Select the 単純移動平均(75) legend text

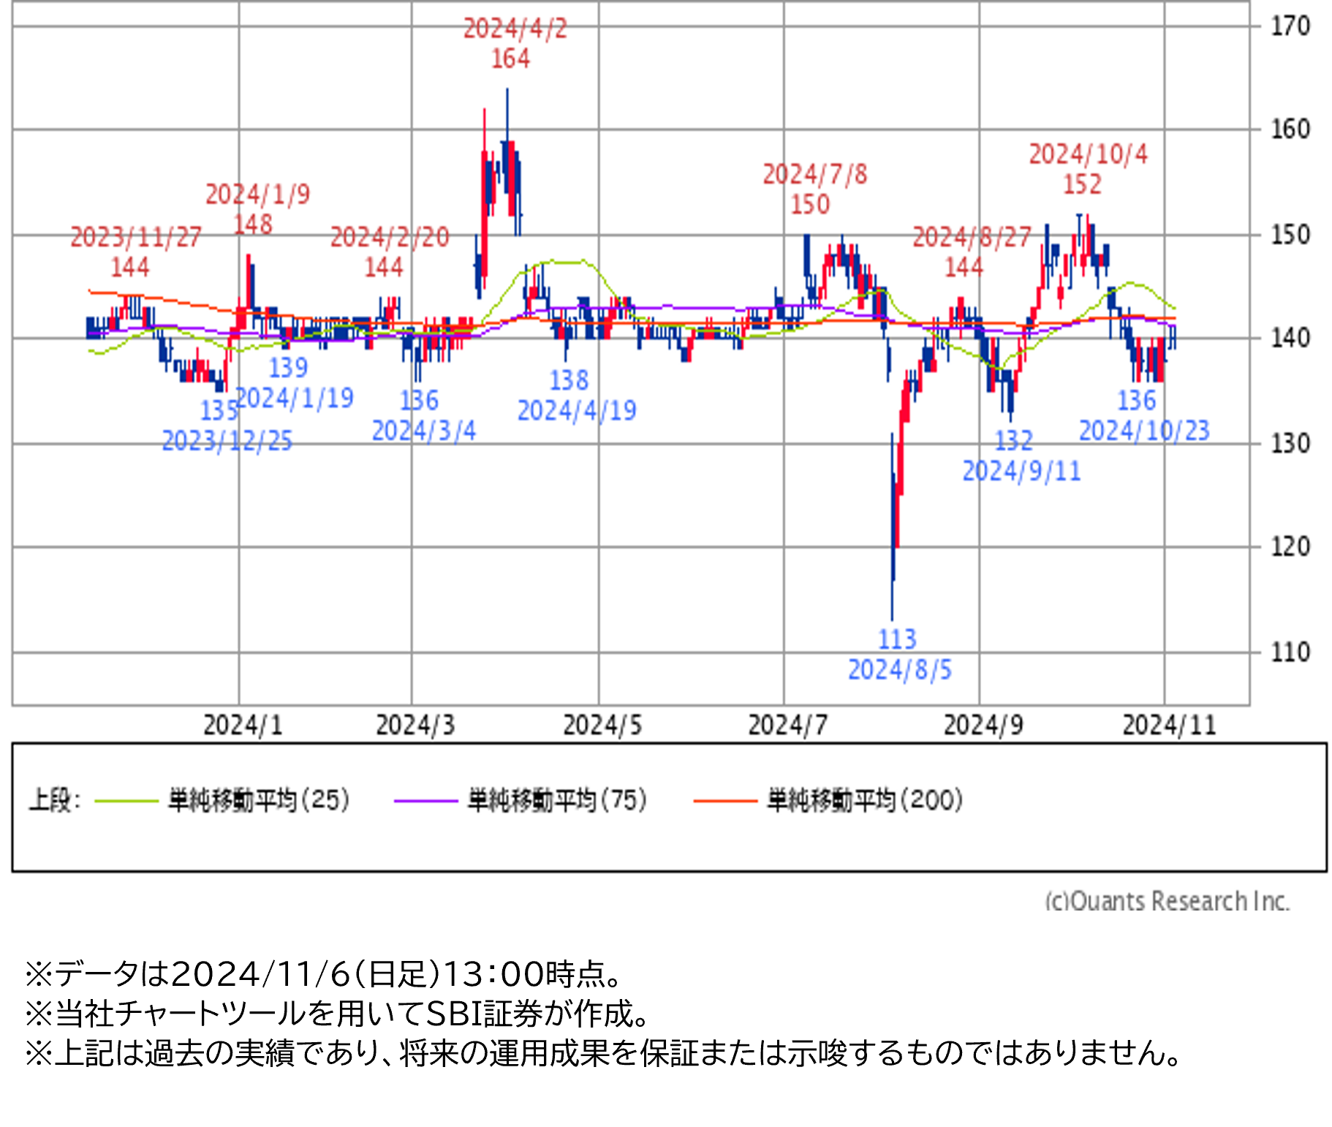click(557, 800)
